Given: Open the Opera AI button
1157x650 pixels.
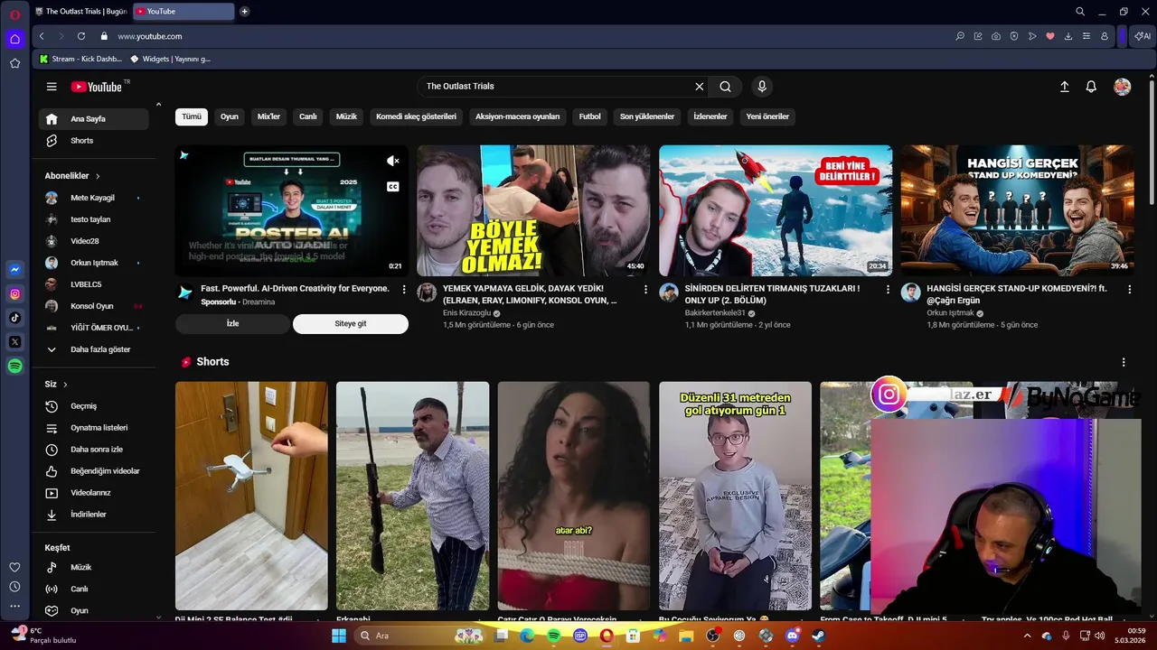Looking at the screenshot, I should tap(1143, 36).
